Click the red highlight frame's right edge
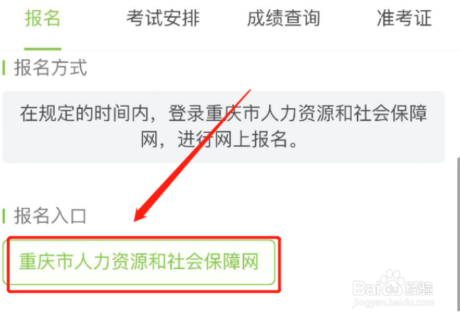The image size is (460, 319). pyautogui.click(x=280, y=264)
